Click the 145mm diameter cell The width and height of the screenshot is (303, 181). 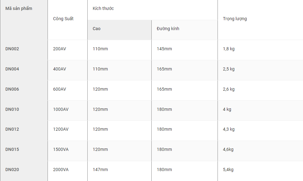coord(185,50)
